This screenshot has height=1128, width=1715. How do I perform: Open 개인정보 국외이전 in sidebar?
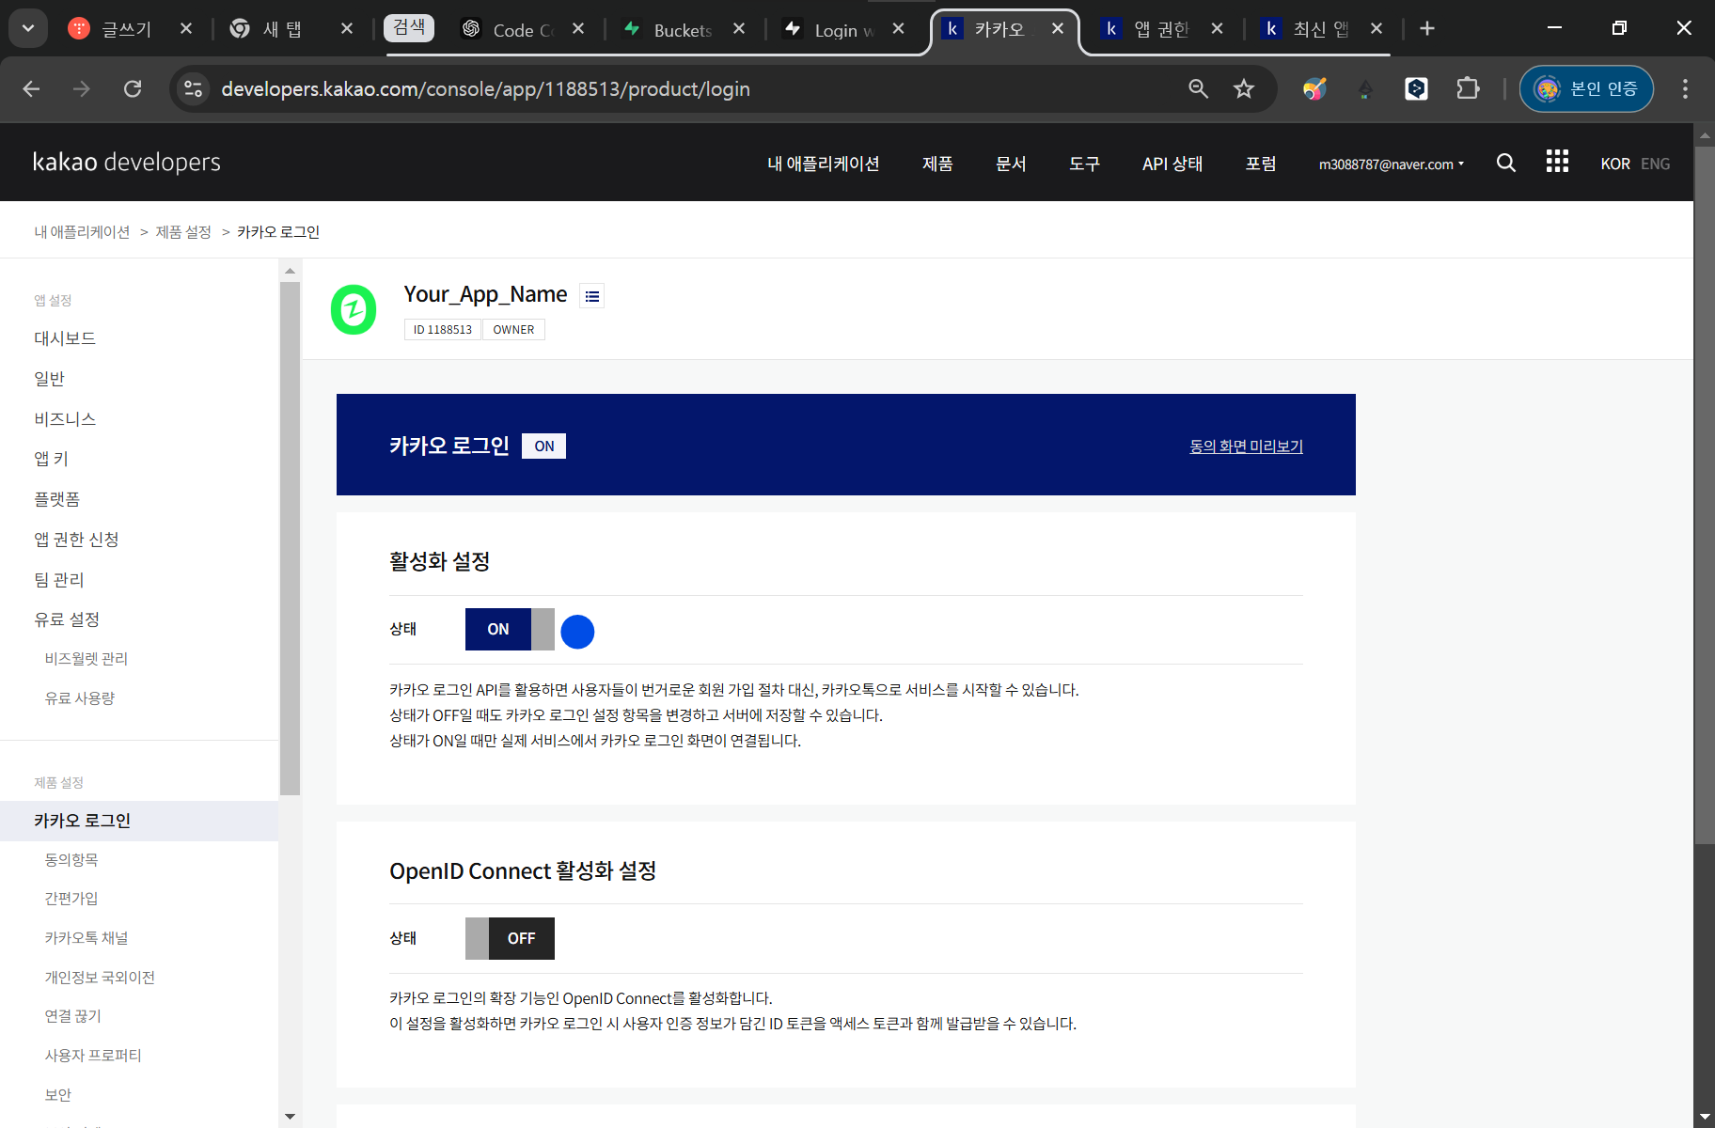pos(99,978)
